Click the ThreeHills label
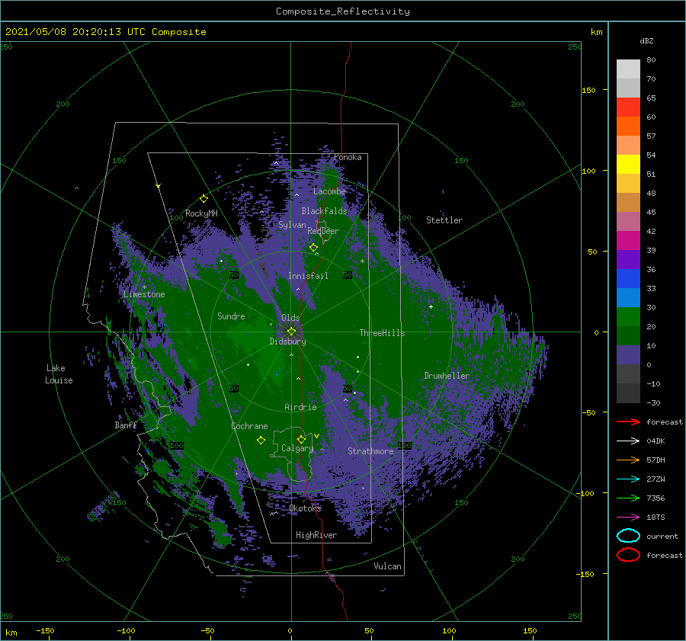 (x=382, y=333)
